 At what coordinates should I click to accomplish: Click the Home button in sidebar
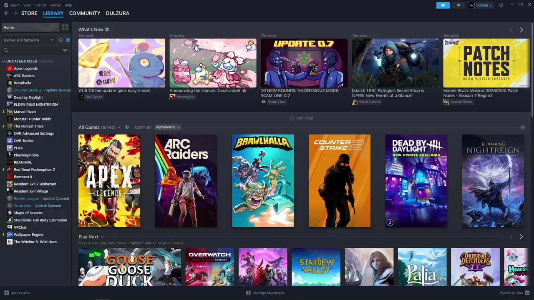point(30,27)
